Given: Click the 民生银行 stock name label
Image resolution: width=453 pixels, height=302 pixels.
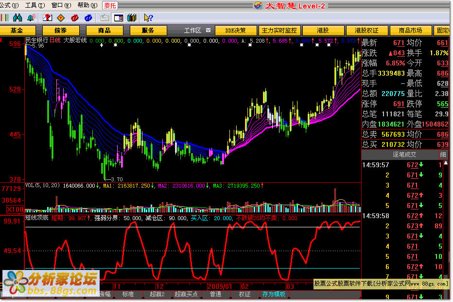Looking at the screenshot, I should (37, 40).
